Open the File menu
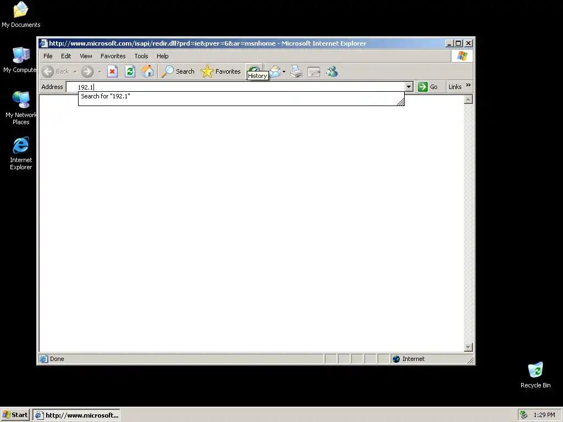The image size is (563, 422). [x=48, y=56]
